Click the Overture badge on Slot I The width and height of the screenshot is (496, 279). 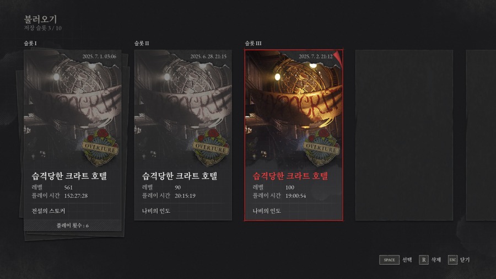pyautogui.click(x=100, y=148)
